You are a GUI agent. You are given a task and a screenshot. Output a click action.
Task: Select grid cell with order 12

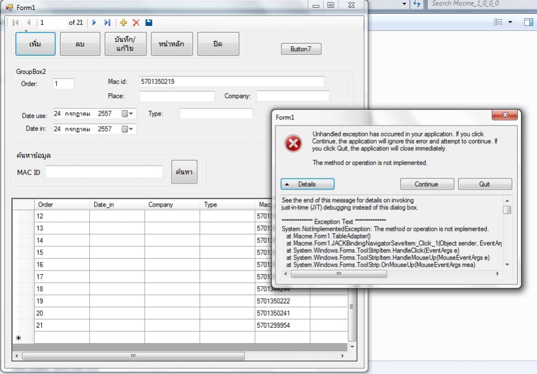click(x=62, y=216)
